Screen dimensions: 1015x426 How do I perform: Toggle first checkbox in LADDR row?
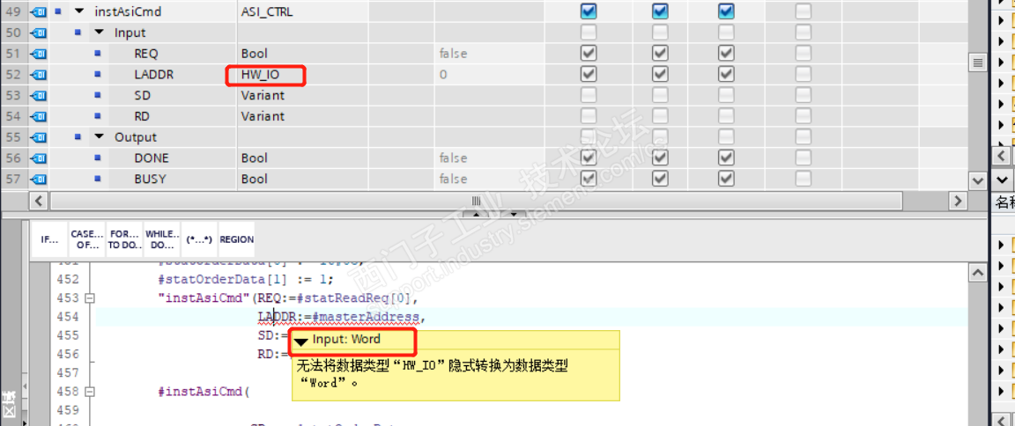[589, 75]
